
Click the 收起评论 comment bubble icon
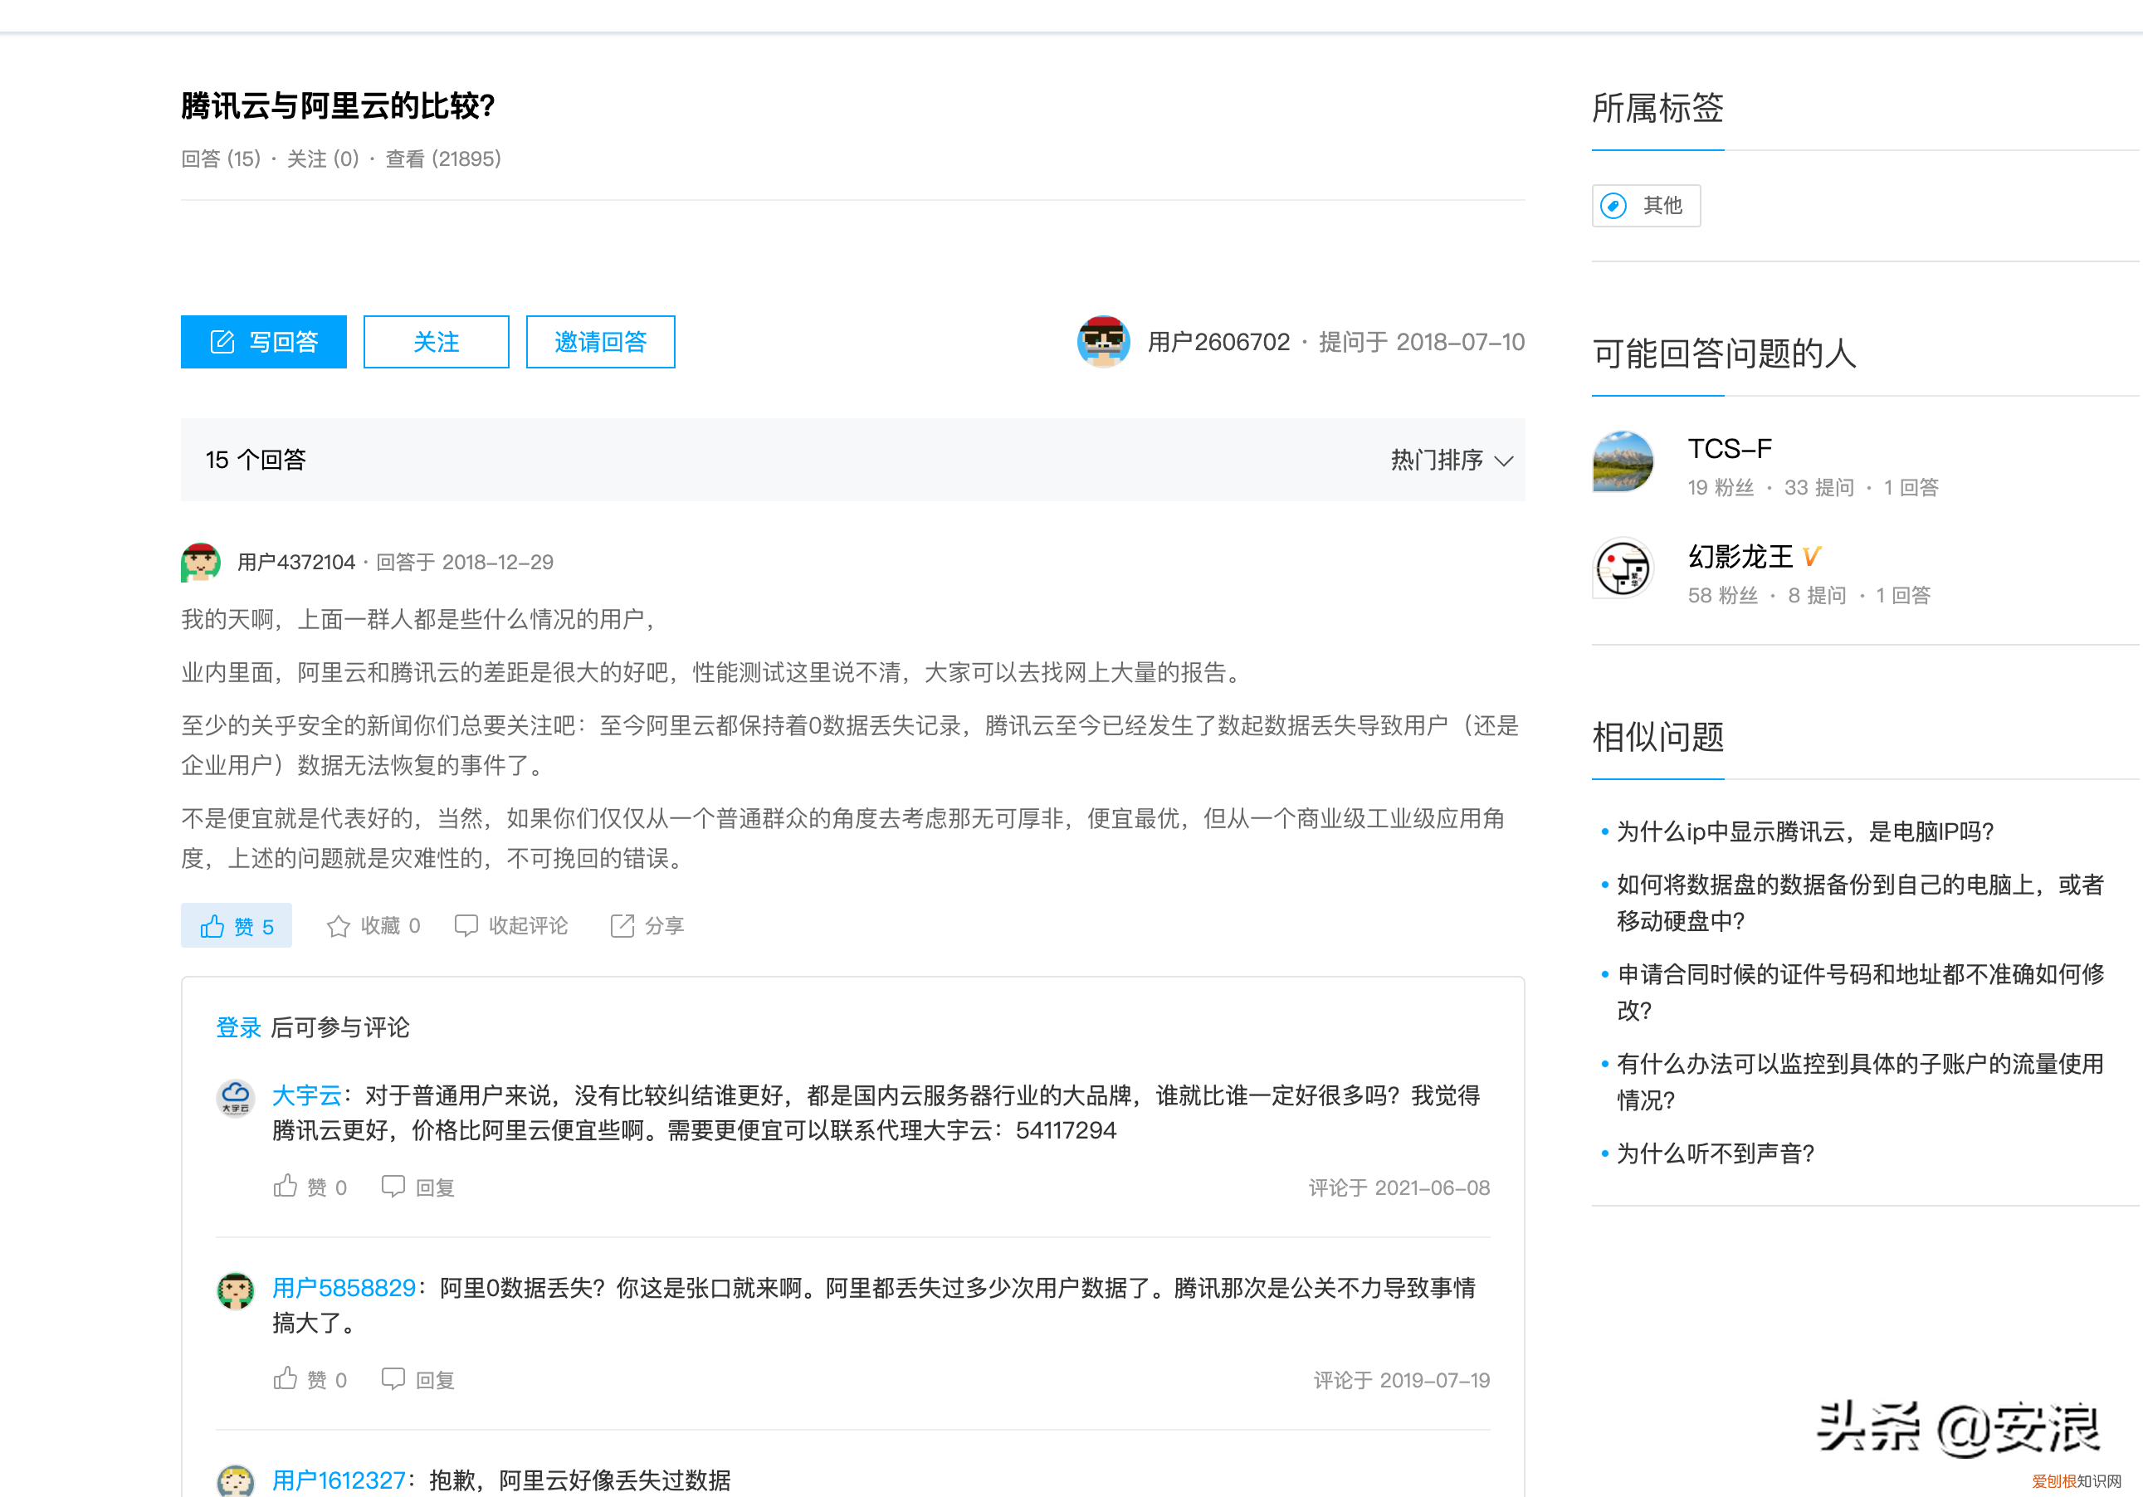tap(467, 925)
